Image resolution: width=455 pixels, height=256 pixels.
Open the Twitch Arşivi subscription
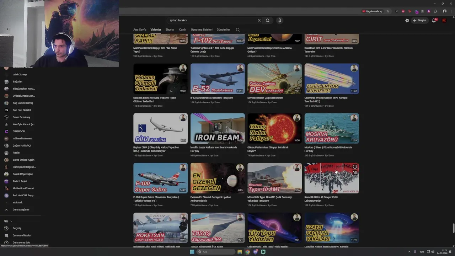point(21,181)
